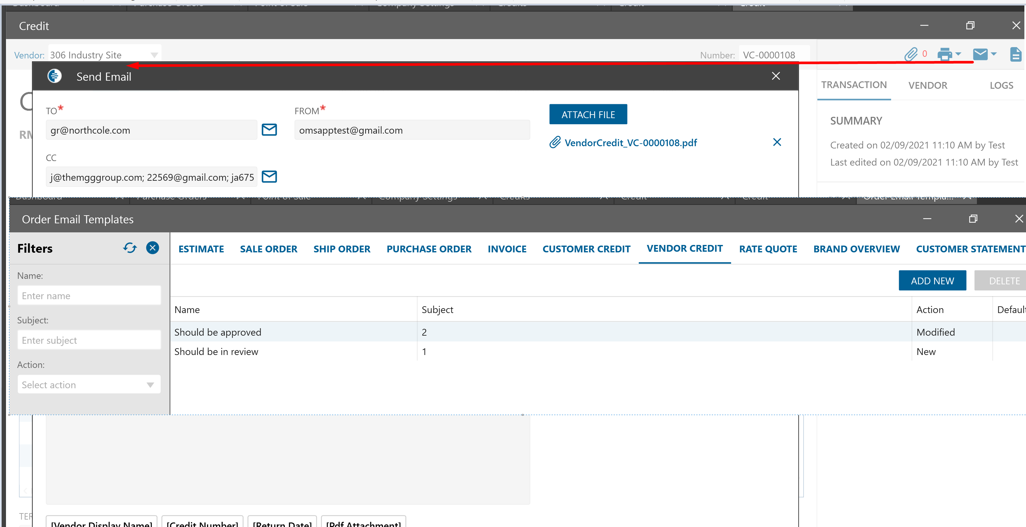Refresh filters using the circular arrows icon
Image resolution: width=1026 pixels, height=527 pixels.
[130, 248]
